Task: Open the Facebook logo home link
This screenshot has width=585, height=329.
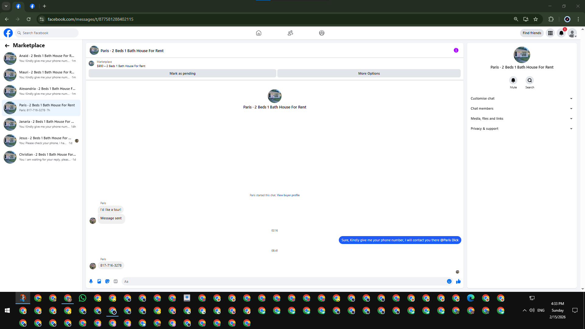Action: coord(8,33)
